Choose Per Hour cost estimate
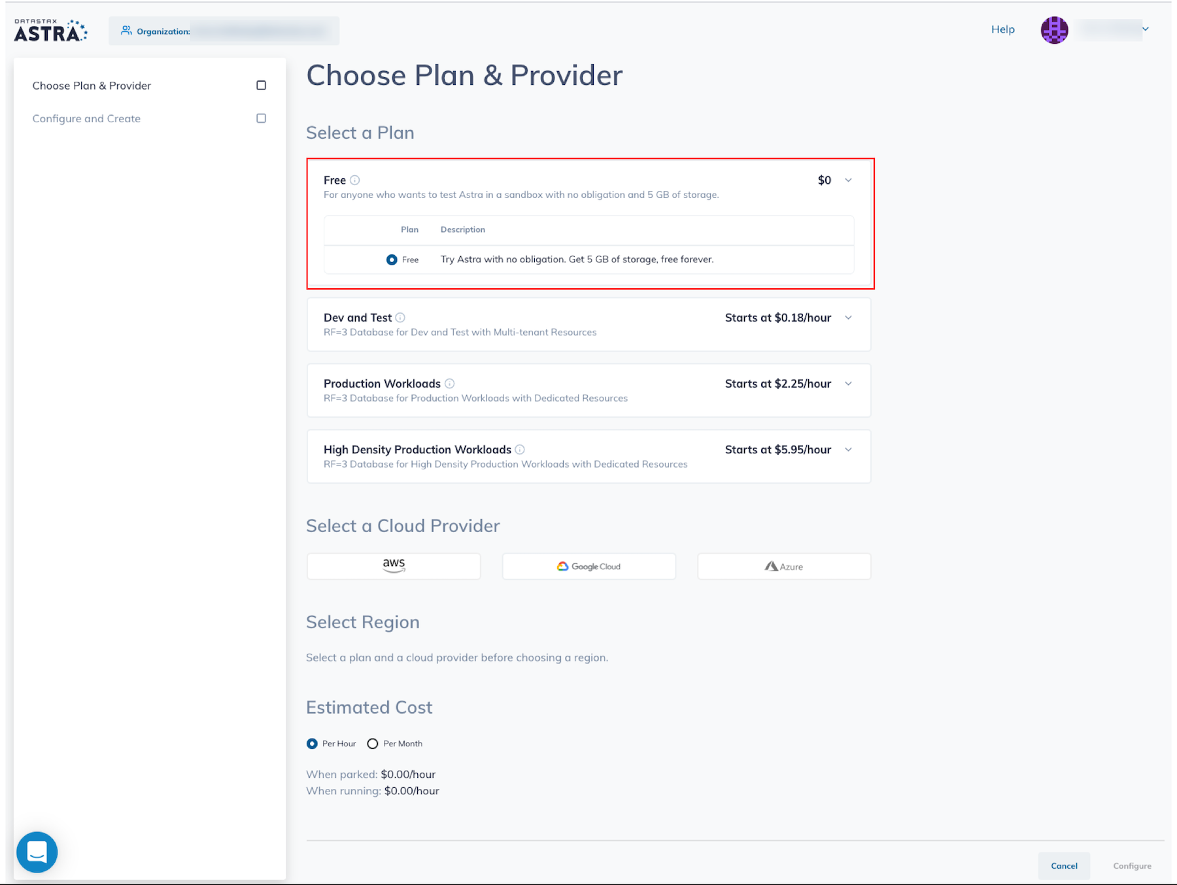 (x=312, y=744)
